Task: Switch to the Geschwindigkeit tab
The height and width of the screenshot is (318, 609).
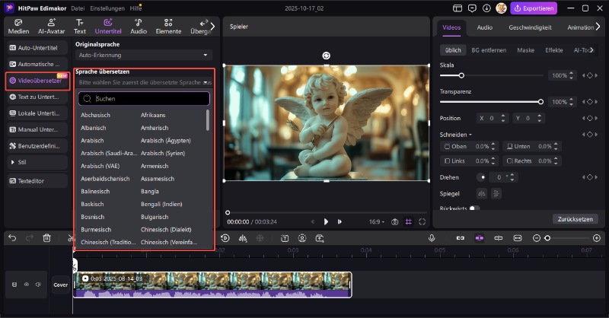Action: pos(530,27)
